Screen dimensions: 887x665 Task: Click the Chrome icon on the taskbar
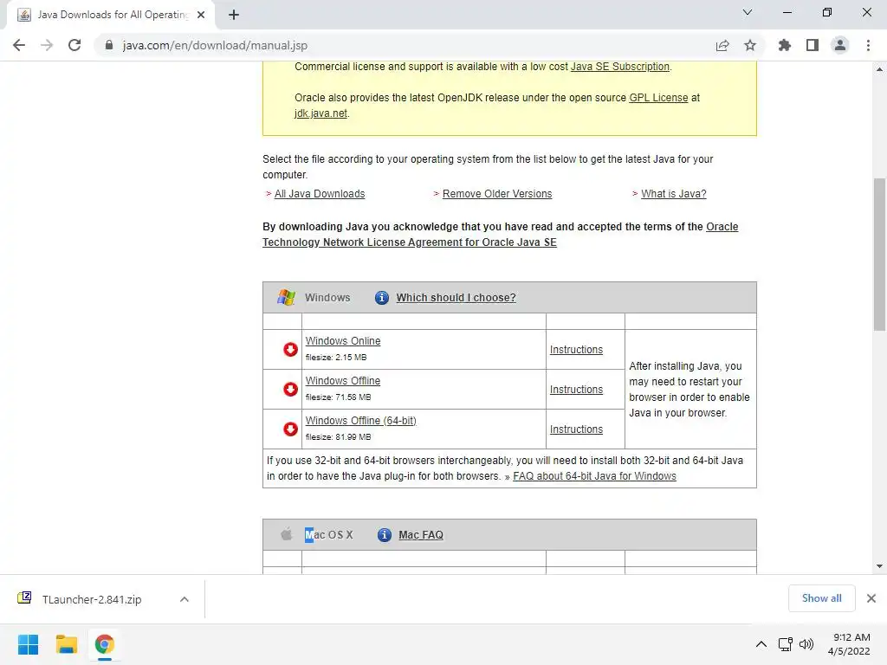click(x=104, y=644)
